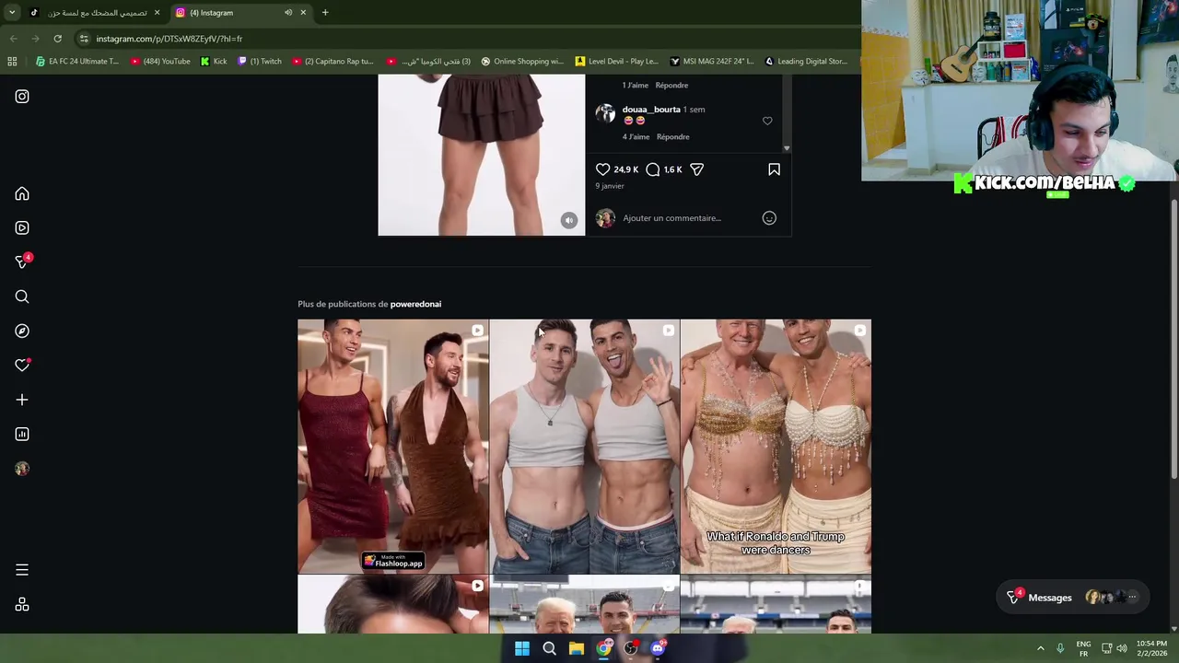
Task: Open the search panel in sidebar
Action: 22,297
